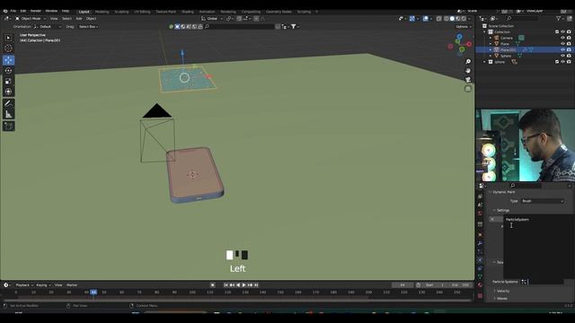Switch perspective/orthographic grid icon in viewport
Screen dimensions: 575x323
(468, 89)
